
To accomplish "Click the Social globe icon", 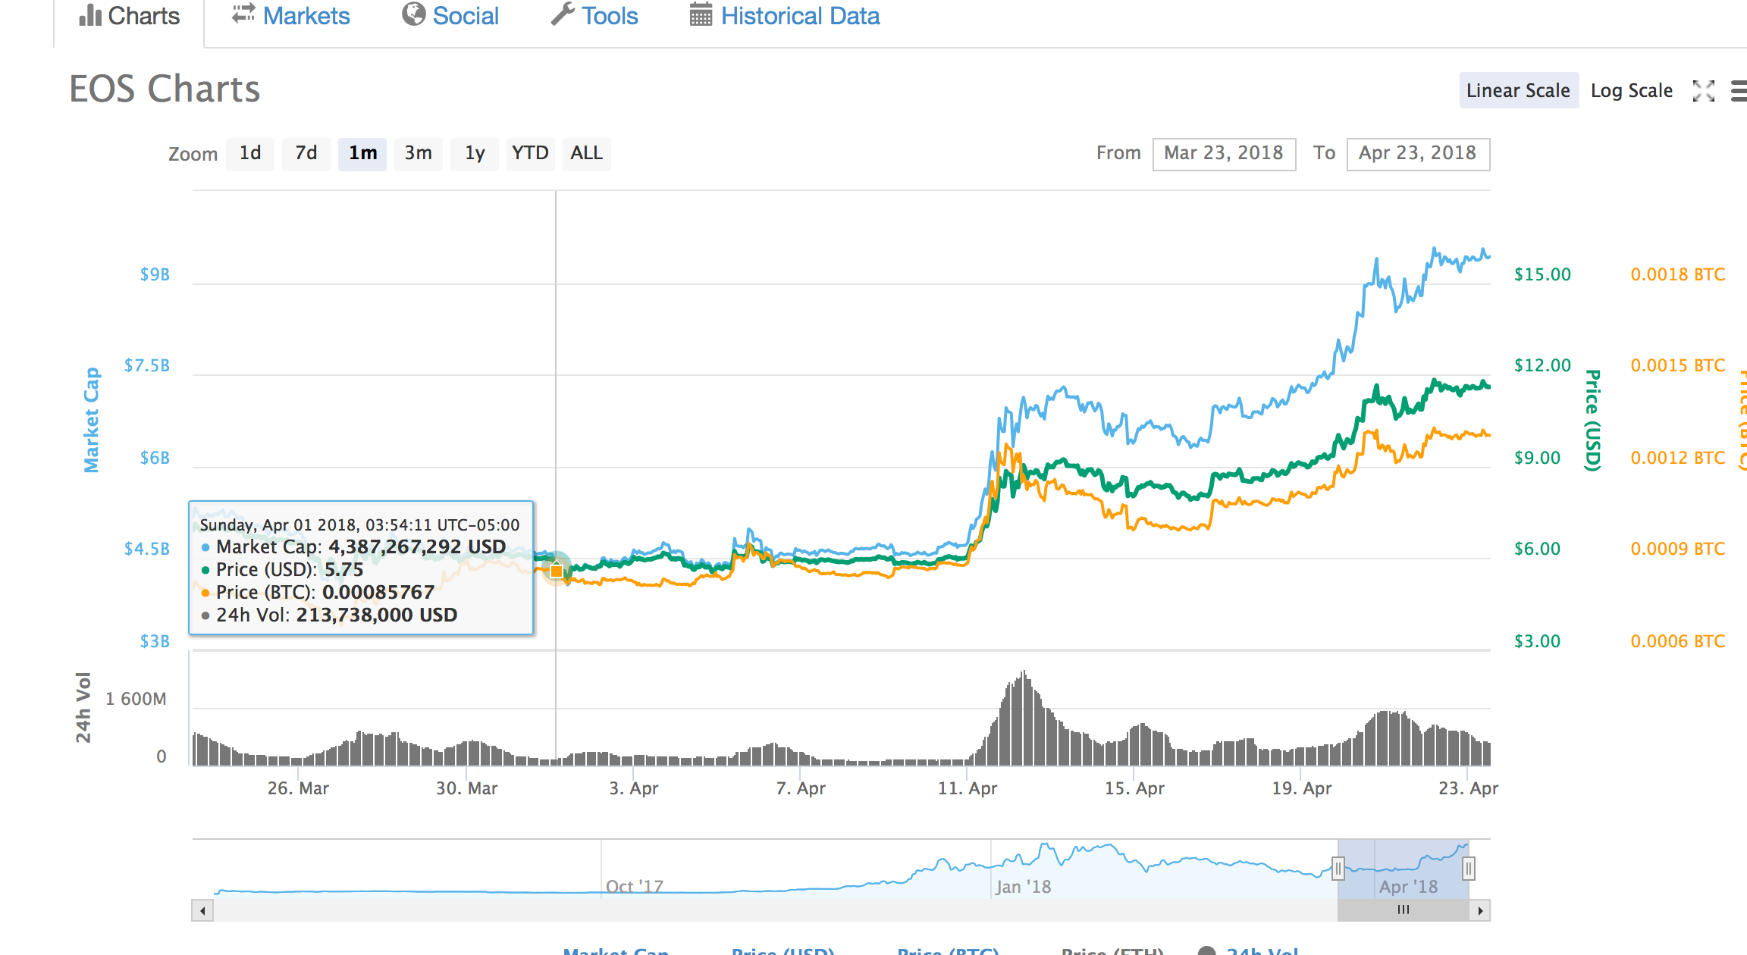I will click(413, 14).
